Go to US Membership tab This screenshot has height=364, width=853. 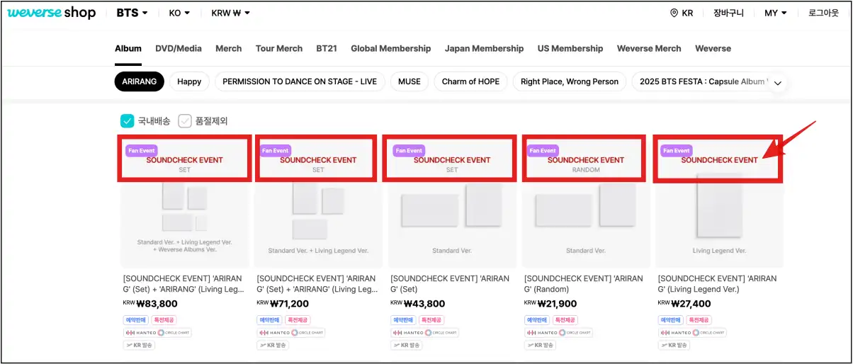coord(570,48)
